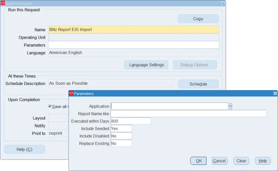The image size is (278, 171).
Task: Click the Copy button
Action: (x=198, y=19)
